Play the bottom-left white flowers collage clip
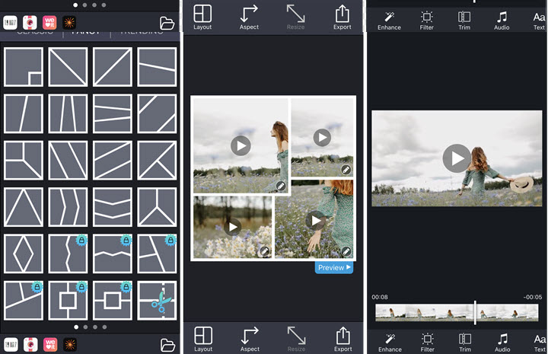The width and height of the screenshot is (548, 354). (x=233, y=226)
